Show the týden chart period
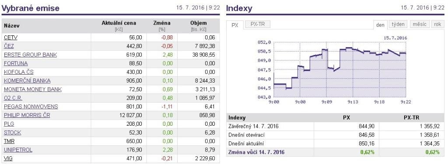Screen dimensions: 448x165 [398, 24]
